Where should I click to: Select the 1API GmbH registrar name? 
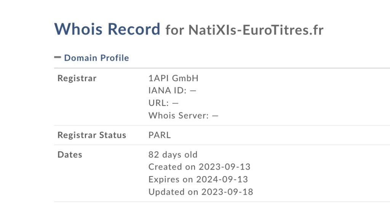point(173,78)
